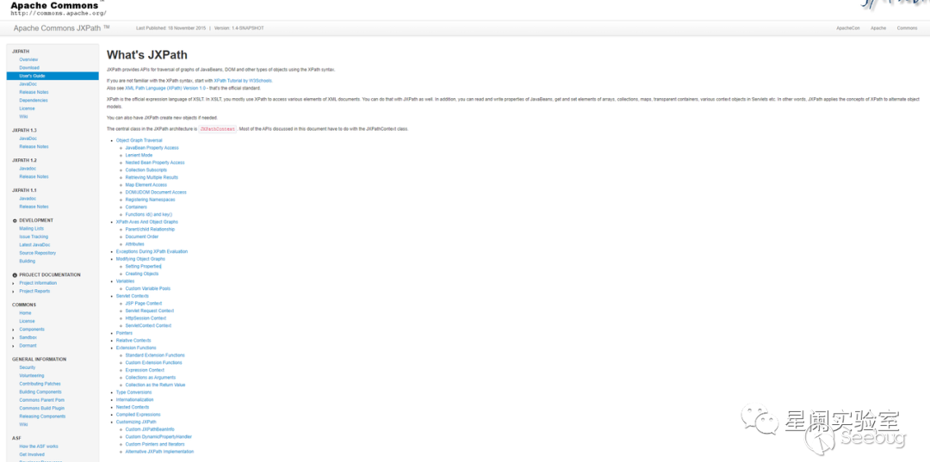This screenshot has width=930, height=462.
Task: Open the Building link under DEVELOPMENT
Action: click(28, 262)
